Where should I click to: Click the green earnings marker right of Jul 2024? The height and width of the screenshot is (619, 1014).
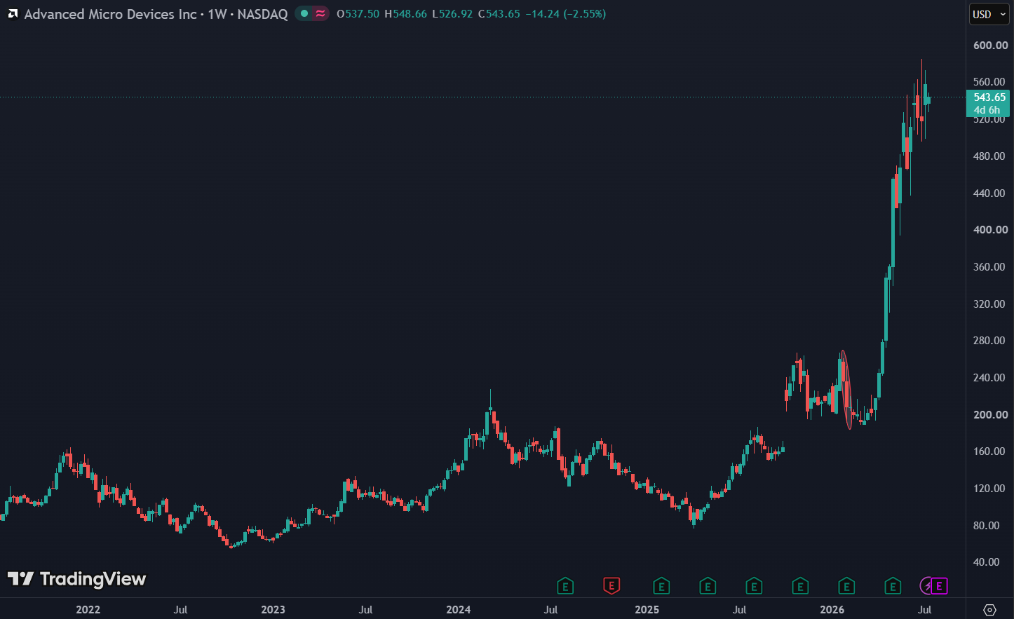[565, 586]
